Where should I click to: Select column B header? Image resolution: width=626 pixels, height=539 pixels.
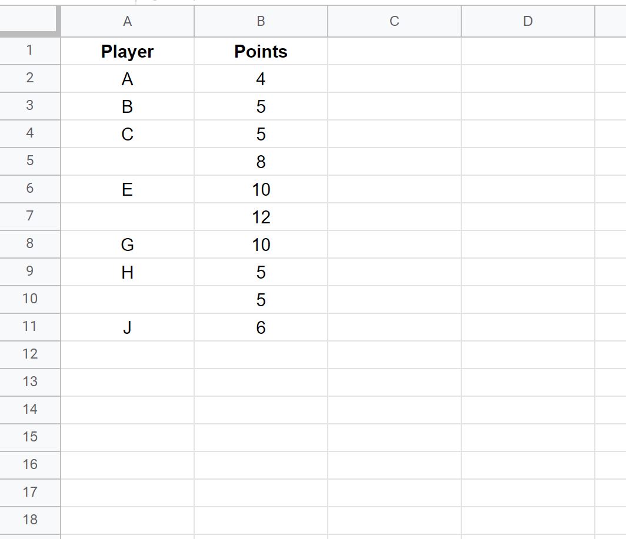pos(261,22)
